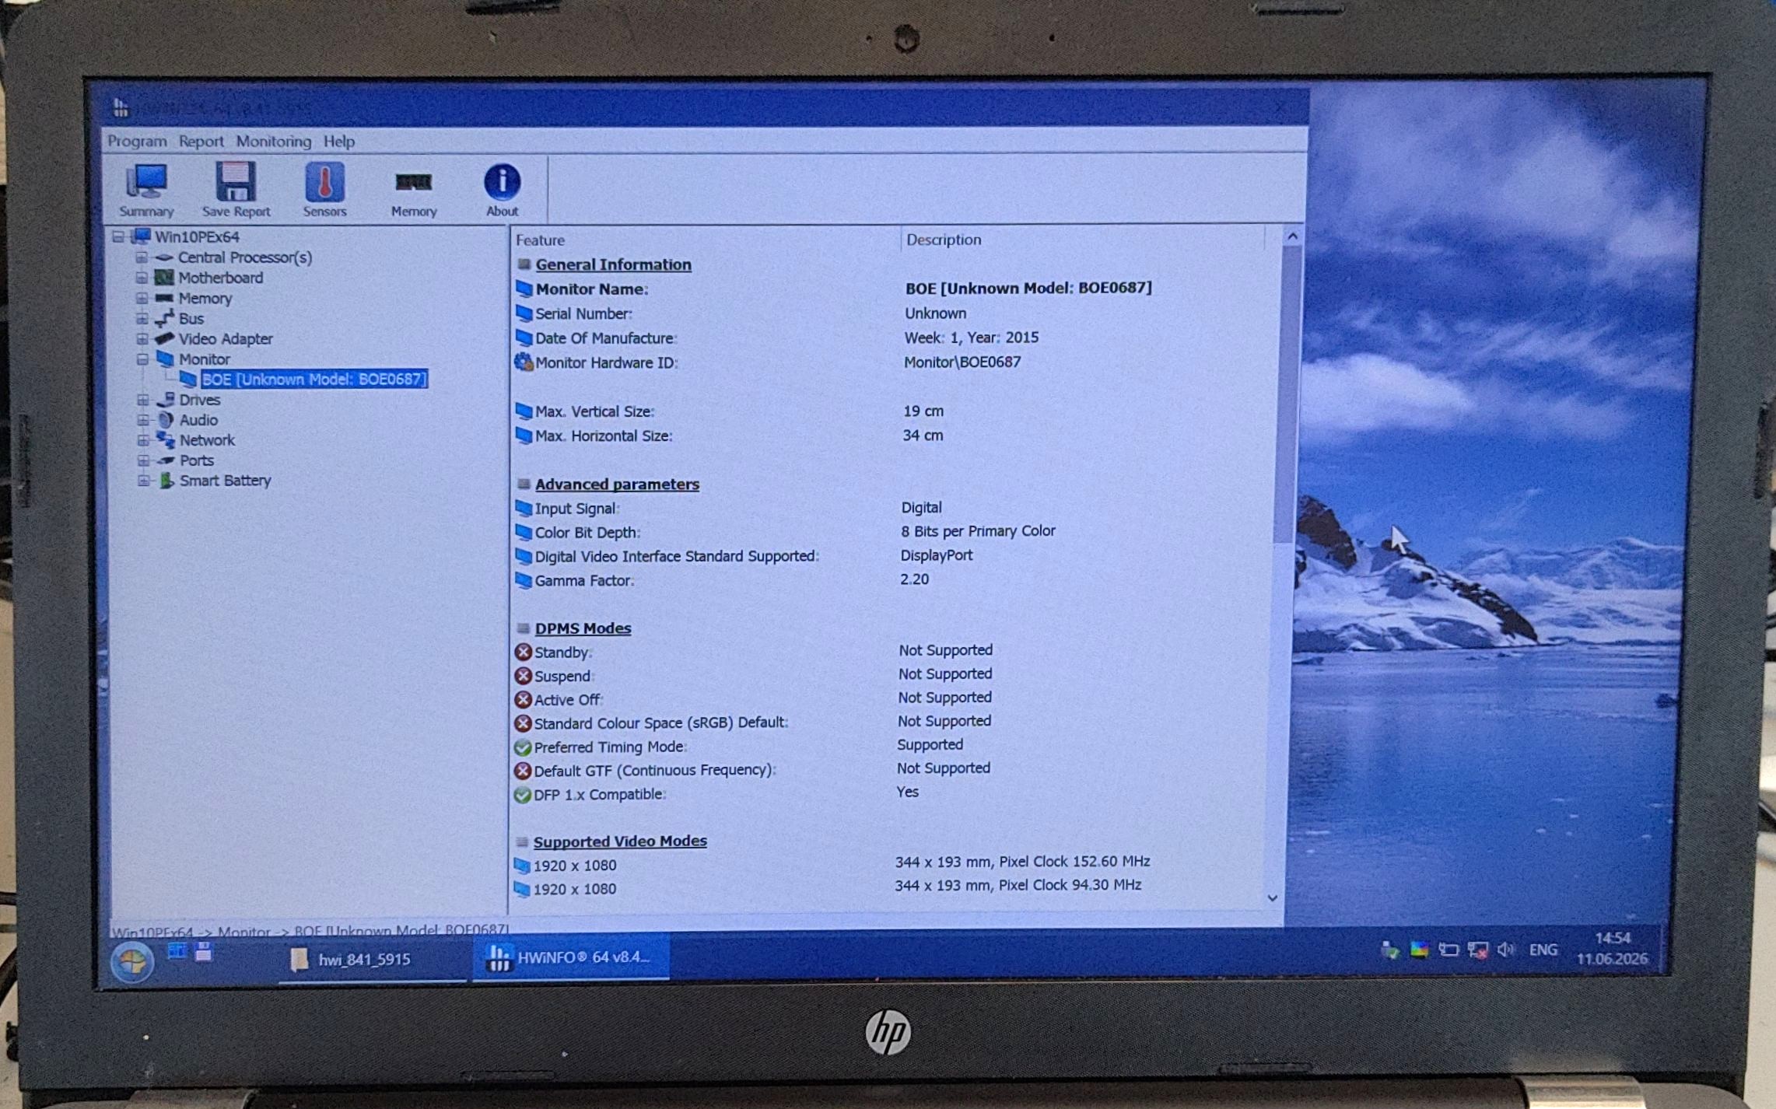This screenshot has height=1109, width=1776.
Task: Switch to hwi_841_5915 taskbar window
Action: [372, 960]
